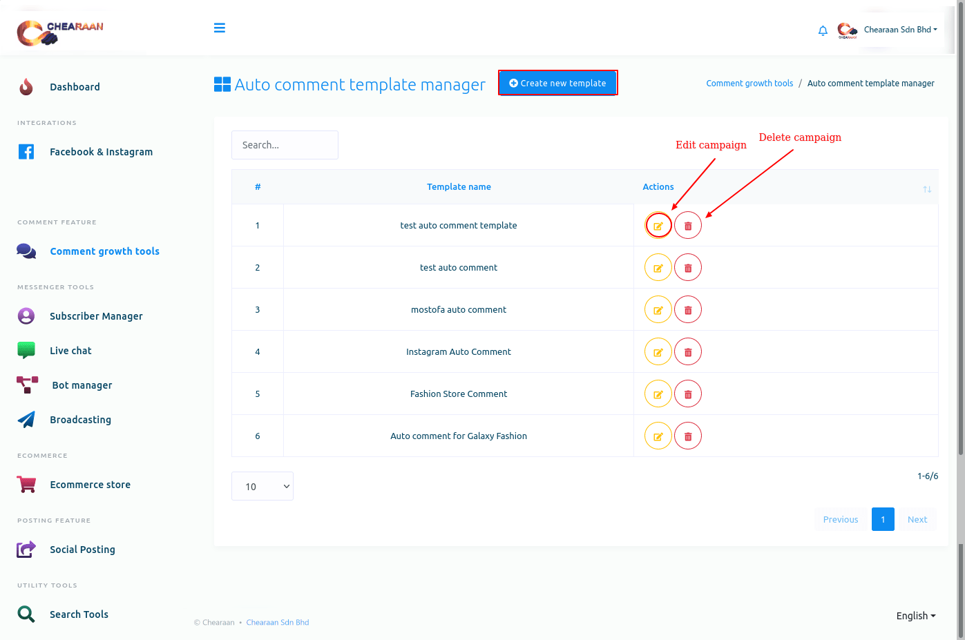Open the Chearaan Sdn Bhd account dropdown
Screen dimensions: 965x640
[900, 30]
